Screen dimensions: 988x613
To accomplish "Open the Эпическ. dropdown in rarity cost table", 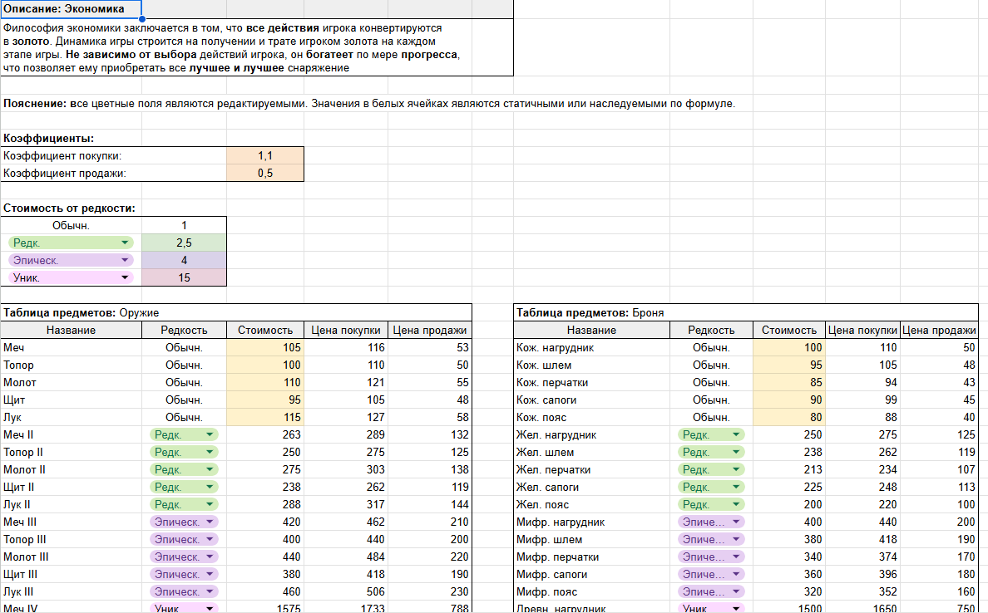I will [x=125, y=260].
